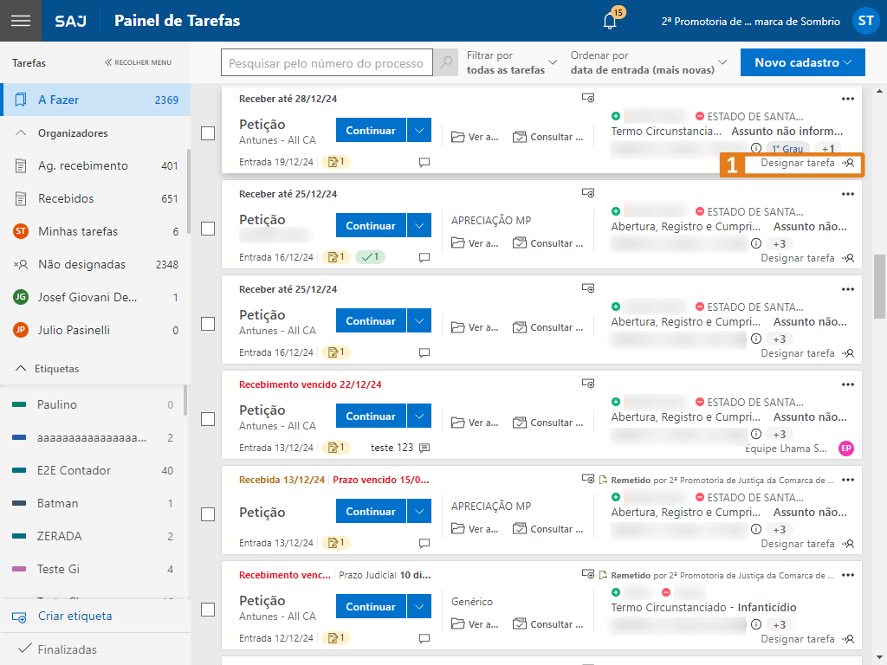Check the box for Recebida 13/12/24 task
This screenshot has height=665, width=887.
[208, 514]
